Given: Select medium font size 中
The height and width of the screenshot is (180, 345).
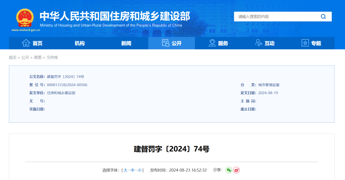Looking at the screenshot, I should [133, 170].
